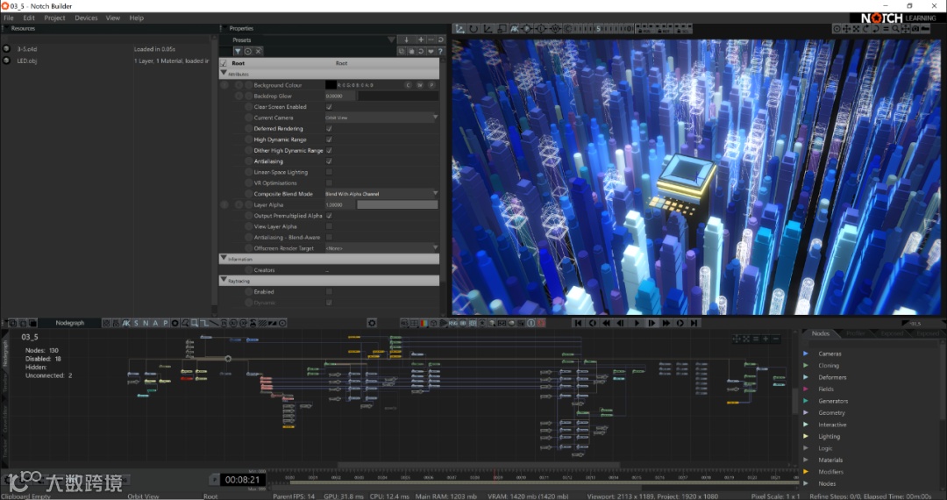Adjust the Backdrop Glow slider
Image resolution: width=947 pixels, height=500 pixels.
398,96
